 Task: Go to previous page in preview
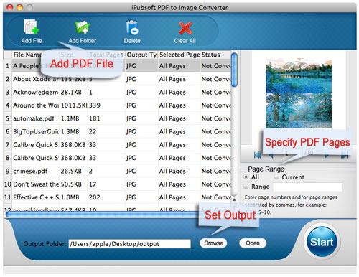coord(271,156)
